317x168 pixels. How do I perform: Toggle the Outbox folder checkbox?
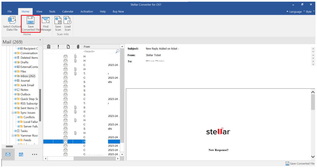[x=15, y=94]
